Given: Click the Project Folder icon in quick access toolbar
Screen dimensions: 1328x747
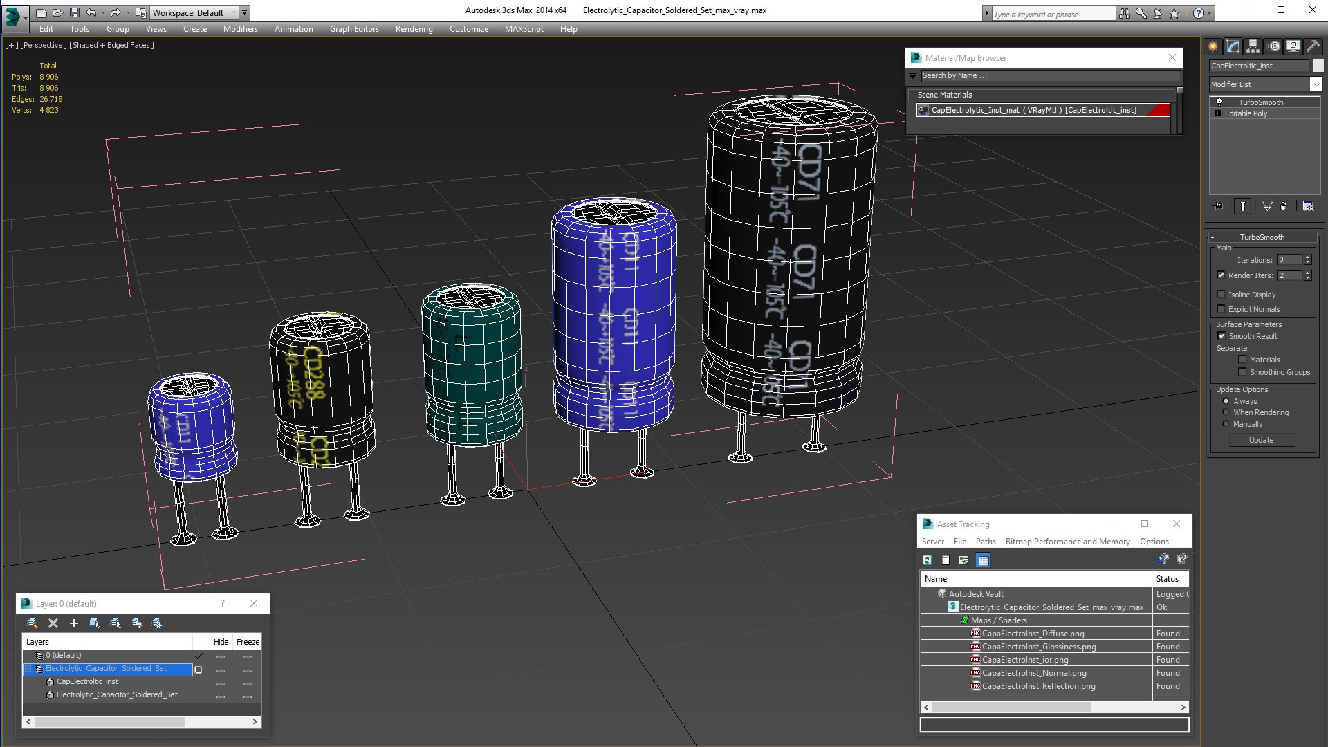Looking at the screenshot, I should (x=140, y=12).
